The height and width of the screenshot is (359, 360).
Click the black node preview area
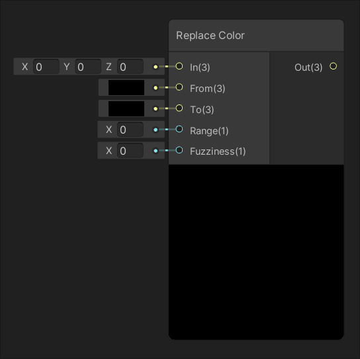[256, 252]
